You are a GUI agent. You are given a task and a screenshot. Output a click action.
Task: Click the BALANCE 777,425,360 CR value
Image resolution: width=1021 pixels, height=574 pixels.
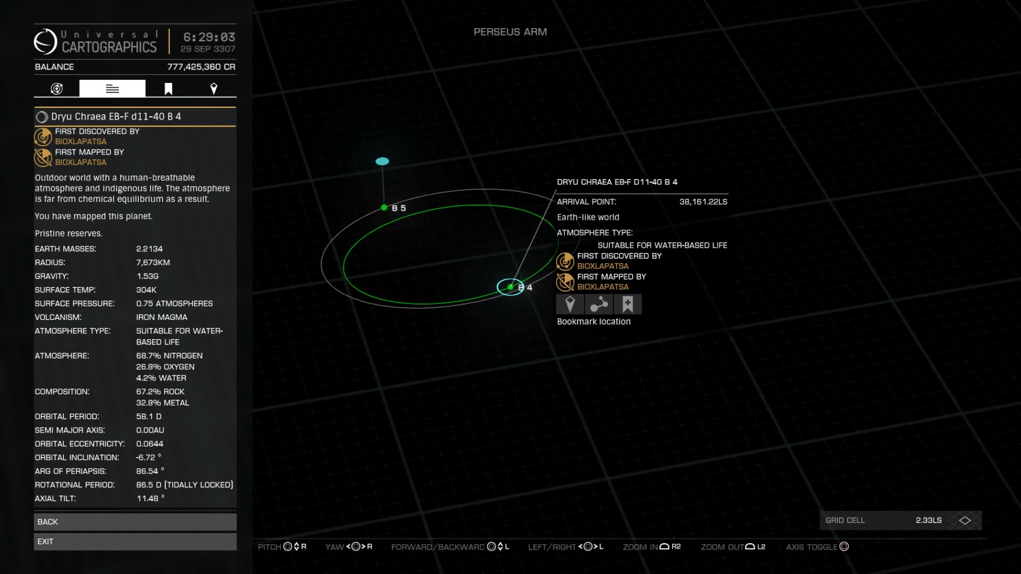coord(201,67)
